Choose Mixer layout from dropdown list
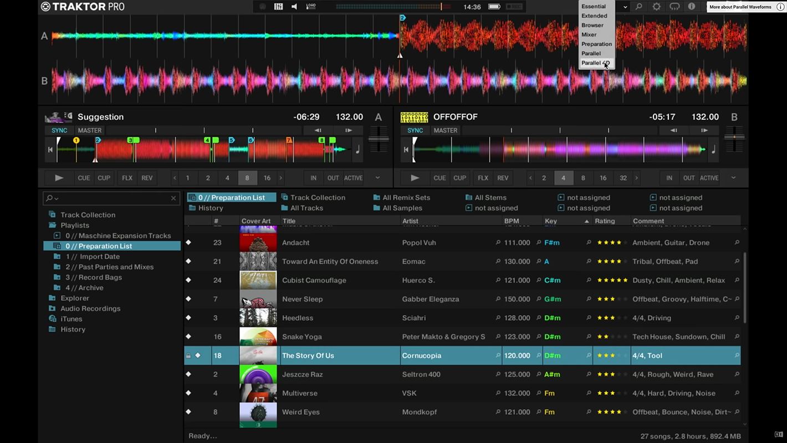The height and width of the screenshot is (443, 787). point(589,34)
